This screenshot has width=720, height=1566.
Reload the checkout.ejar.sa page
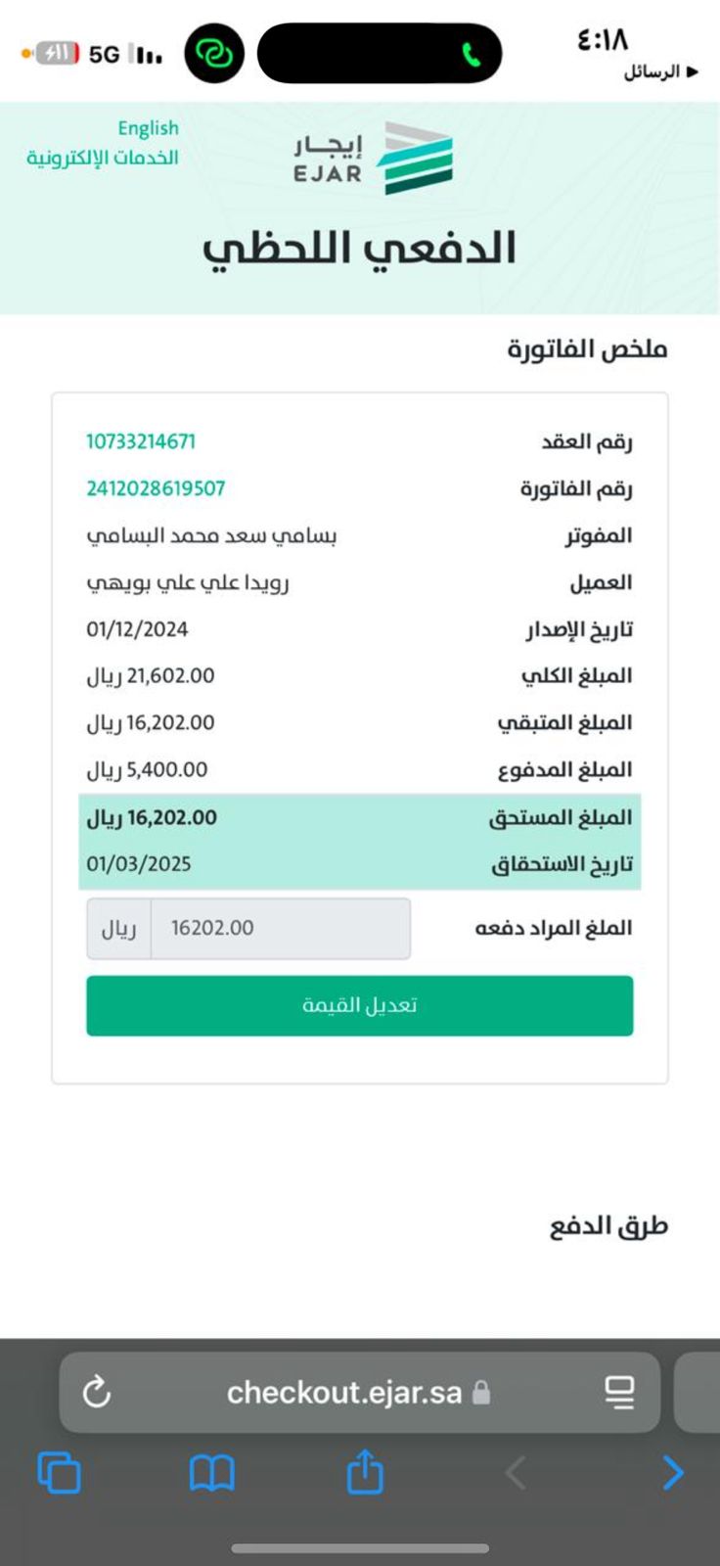(x=97, y=1392)
